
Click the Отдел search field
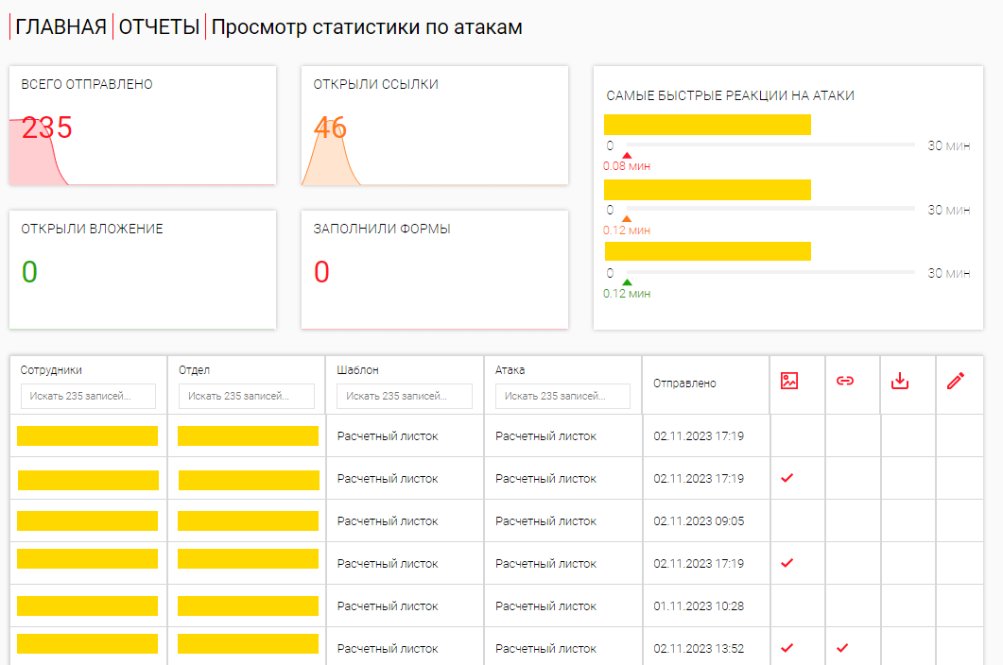(x=247, y=396)
